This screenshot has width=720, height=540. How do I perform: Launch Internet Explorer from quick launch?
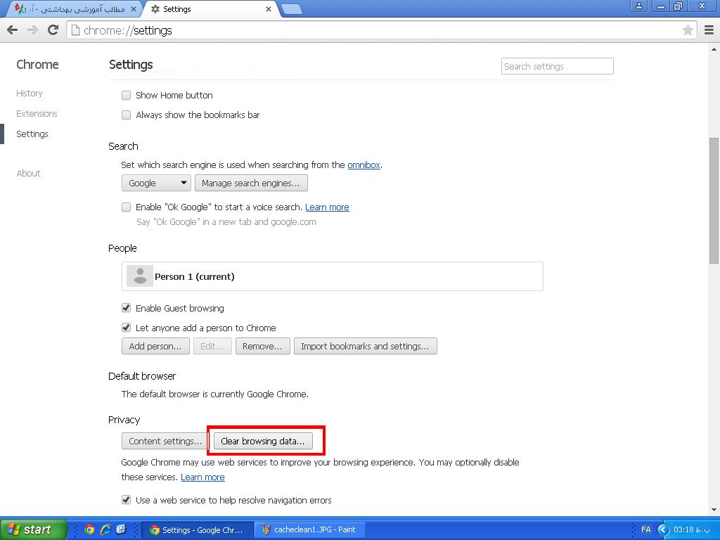[x=105, y=529]
